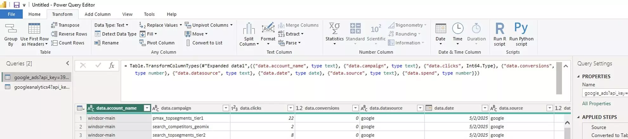Select cell pmax_topsegments_tier1
The height and width of the screenshot is (139, 628).
191,118
